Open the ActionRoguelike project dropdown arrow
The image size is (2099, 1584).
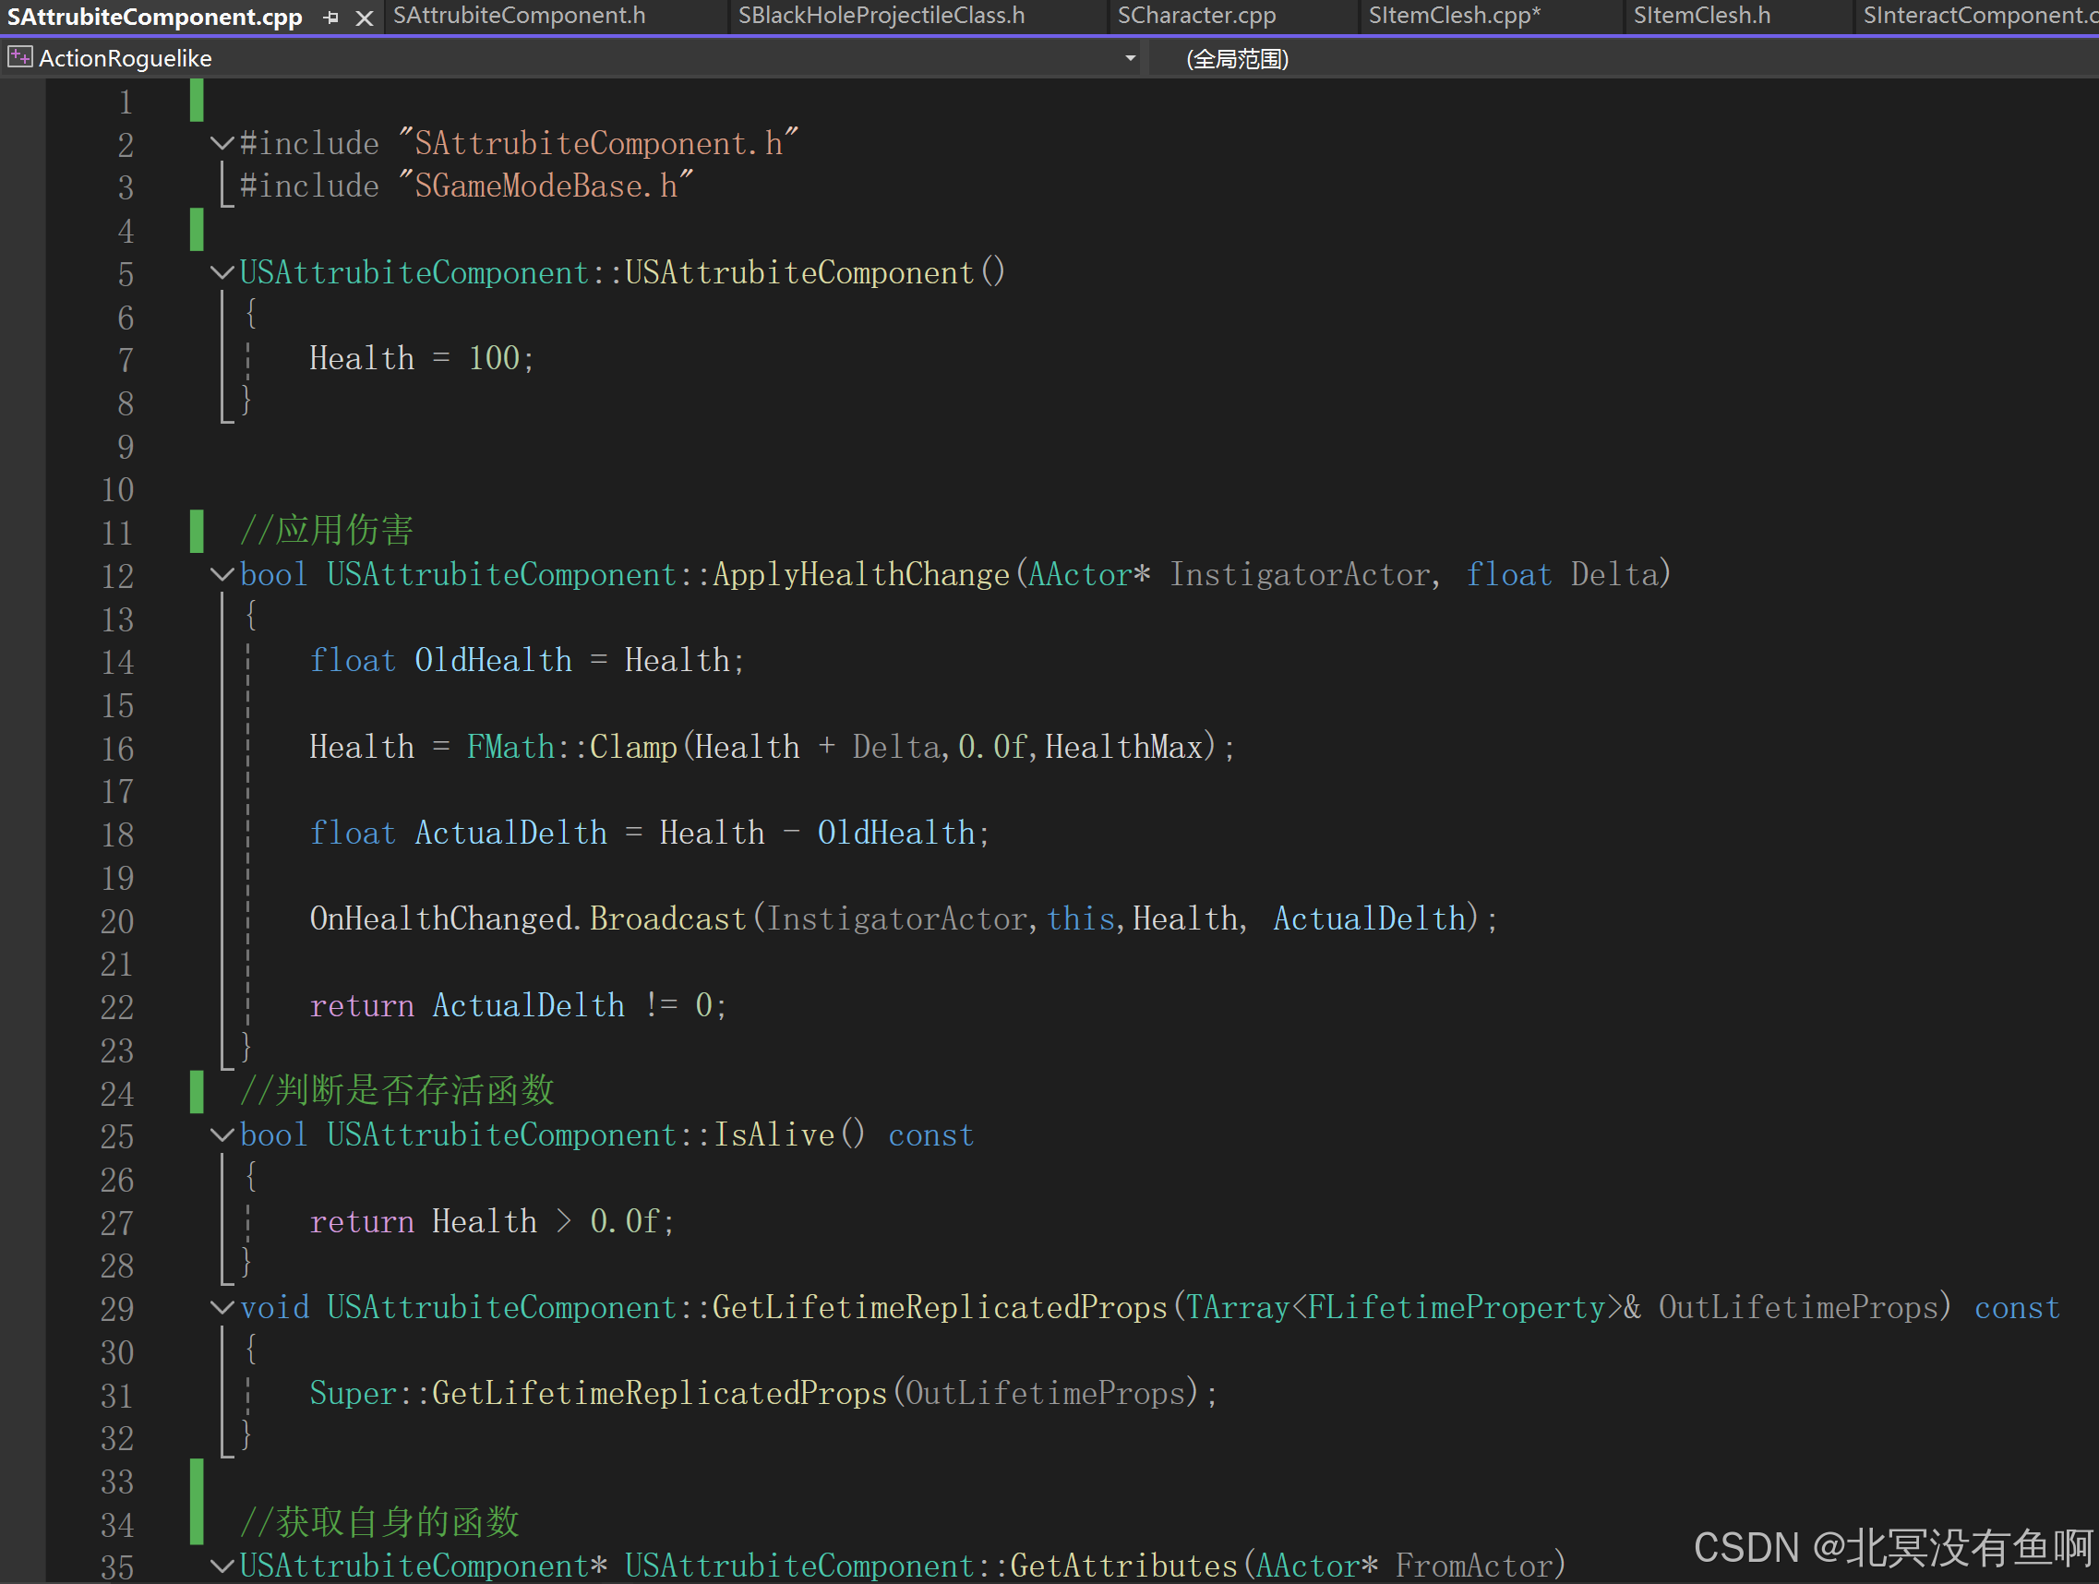1129,59
